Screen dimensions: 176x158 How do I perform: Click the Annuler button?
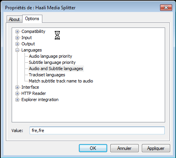click(x=124, y=148)
